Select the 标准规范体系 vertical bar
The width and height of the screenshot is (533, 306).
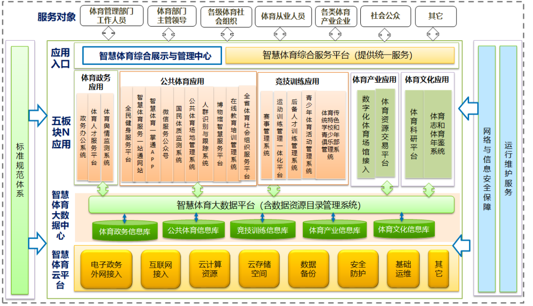tap(20, 170)
